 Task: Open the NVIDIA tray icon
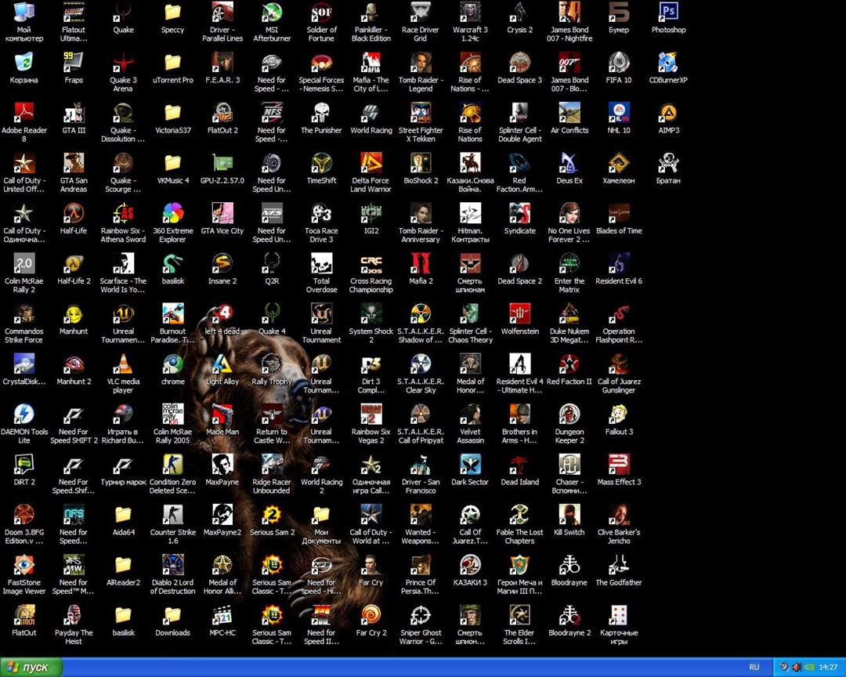point(808,668)
